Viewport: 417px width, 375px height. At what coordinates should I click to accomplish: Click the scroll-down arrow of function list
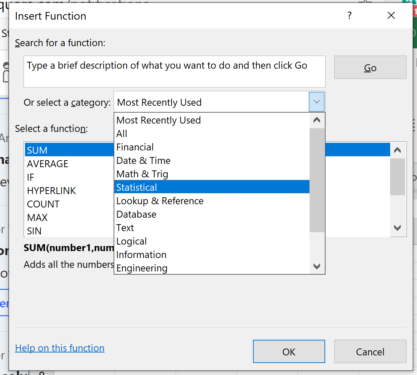pos(397,227)
